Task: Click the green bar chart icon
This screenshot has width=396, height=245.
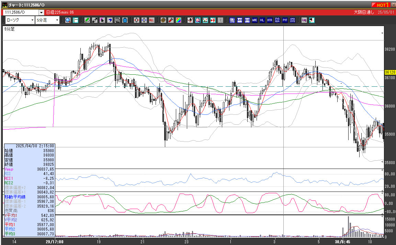Action: (205, 20)
